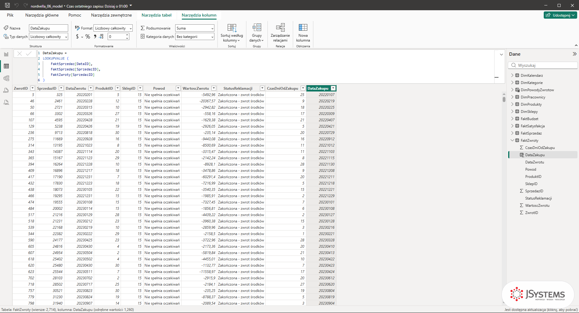This screenshot has width=579, height=313.
Task: Open Pomoc tab
Action: tap(75, 15)
